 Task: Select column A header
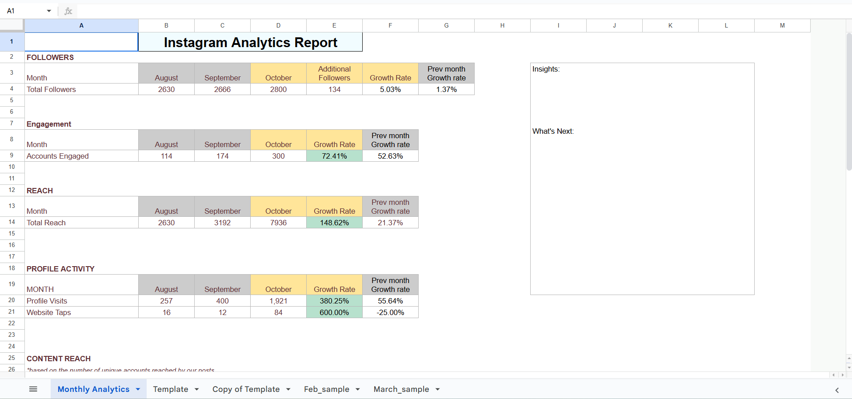[x=81, y=25]
